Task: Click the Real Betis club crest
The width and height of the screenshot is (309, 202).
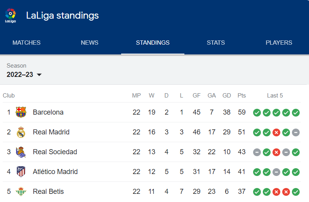Action: coord(21,192)
